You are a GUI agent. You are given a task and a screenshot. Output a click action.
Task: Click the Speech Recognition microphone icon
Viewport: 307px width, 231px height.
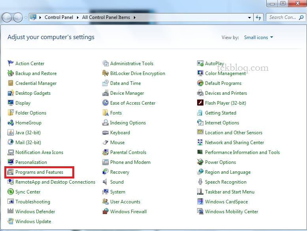click(200, 182)
